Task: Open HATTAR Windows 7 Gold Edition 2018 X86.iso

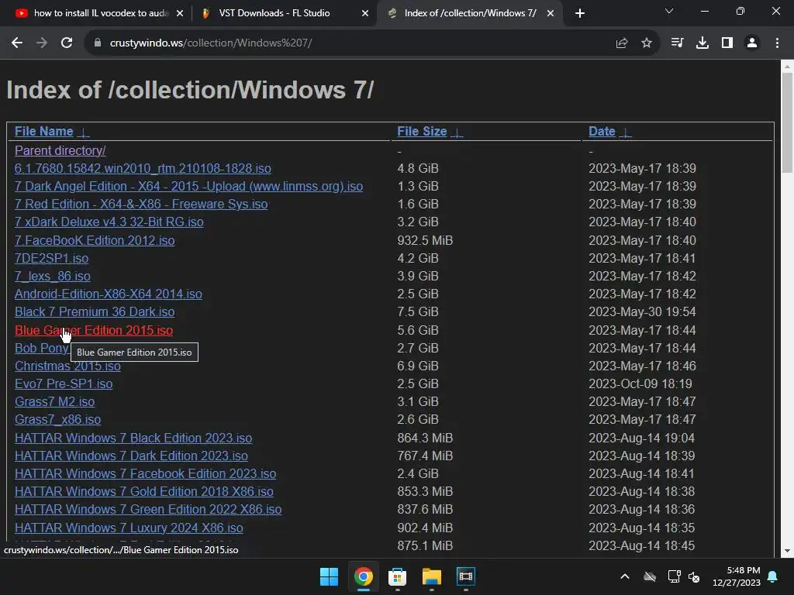Action: 143,492
